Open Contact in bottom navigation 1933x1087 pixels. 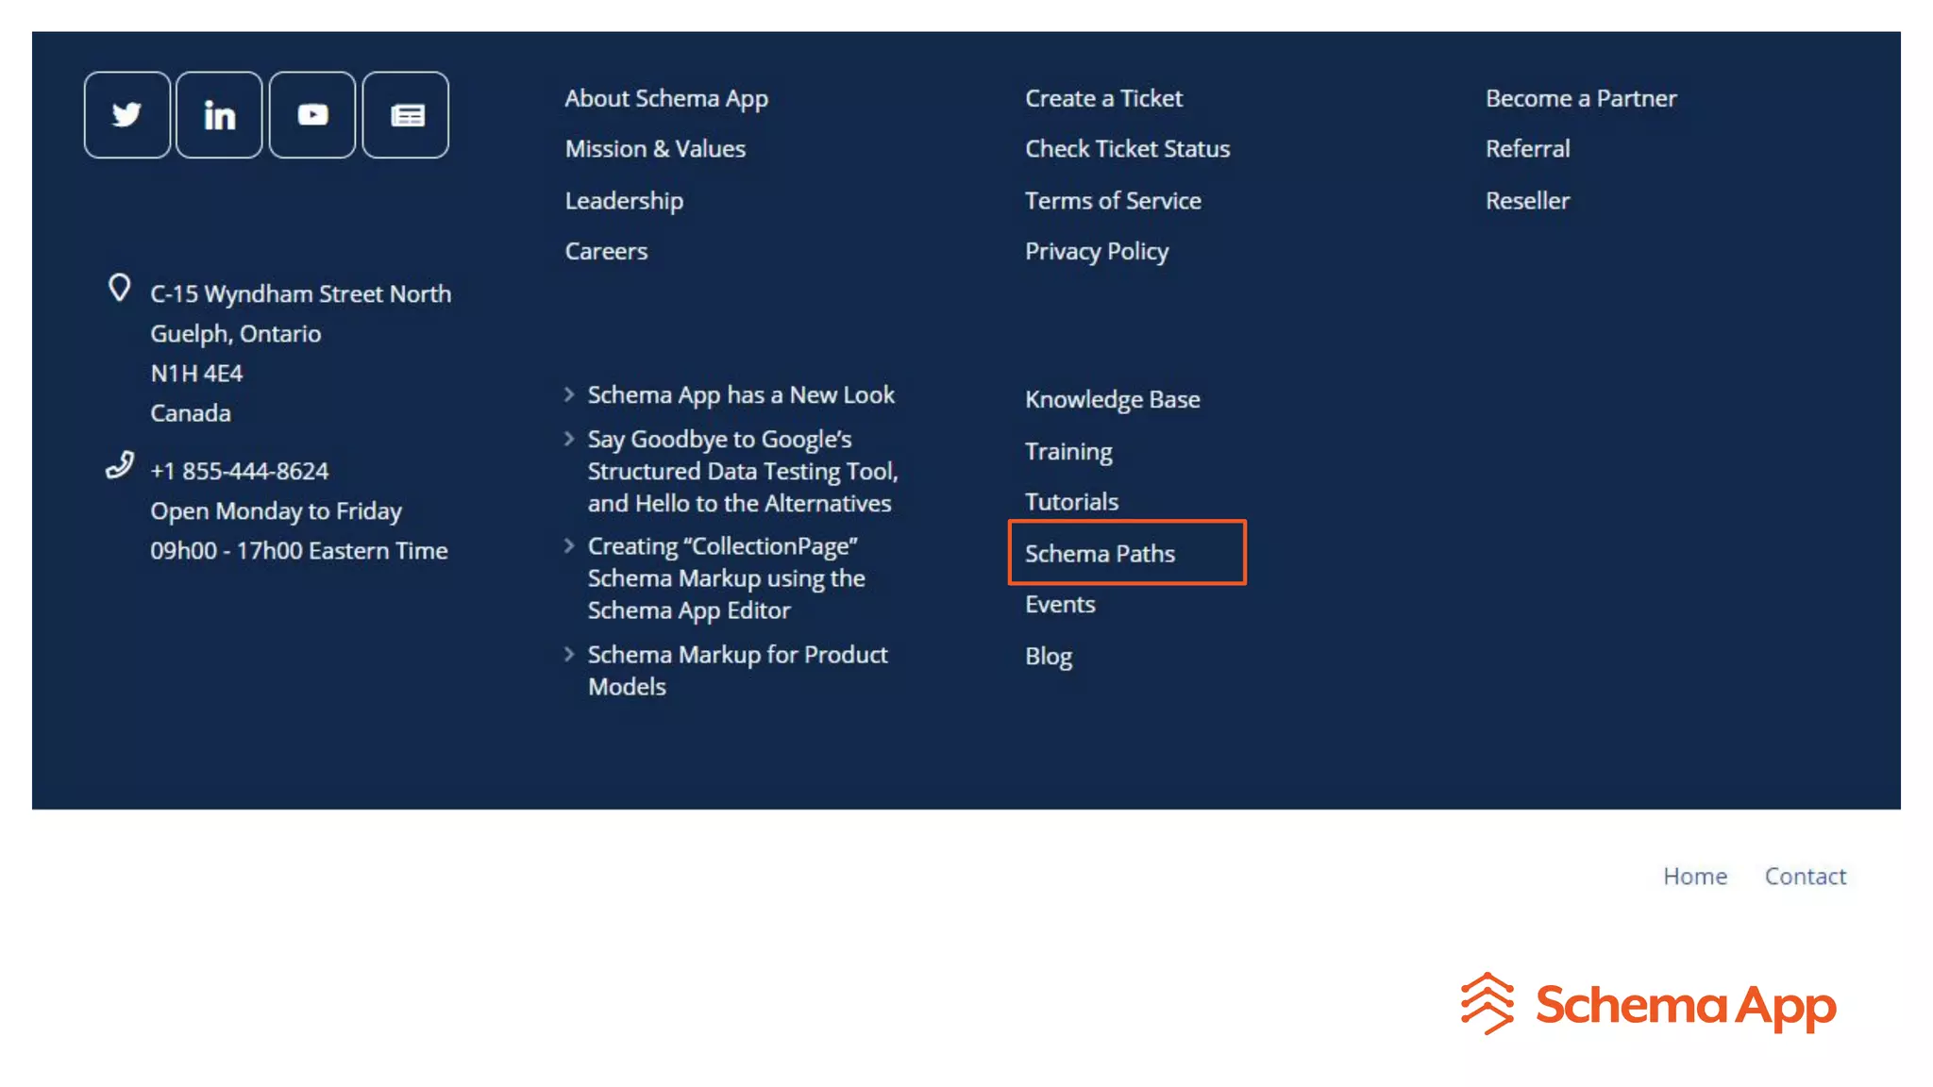tap(1805, 876)
